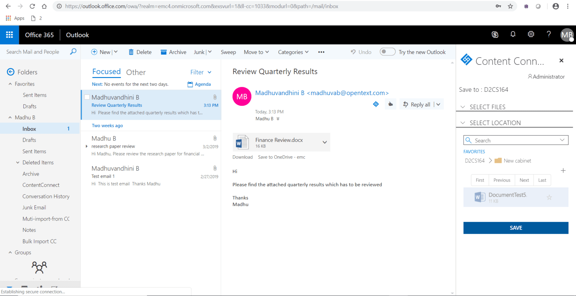Click the Like thumbs-up icon
Viewport: 576px width, 296px height.
tap(390, 104)
